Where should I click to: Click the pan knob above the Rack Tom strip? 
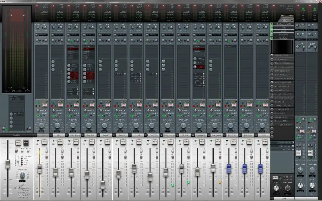click(89, 125)
